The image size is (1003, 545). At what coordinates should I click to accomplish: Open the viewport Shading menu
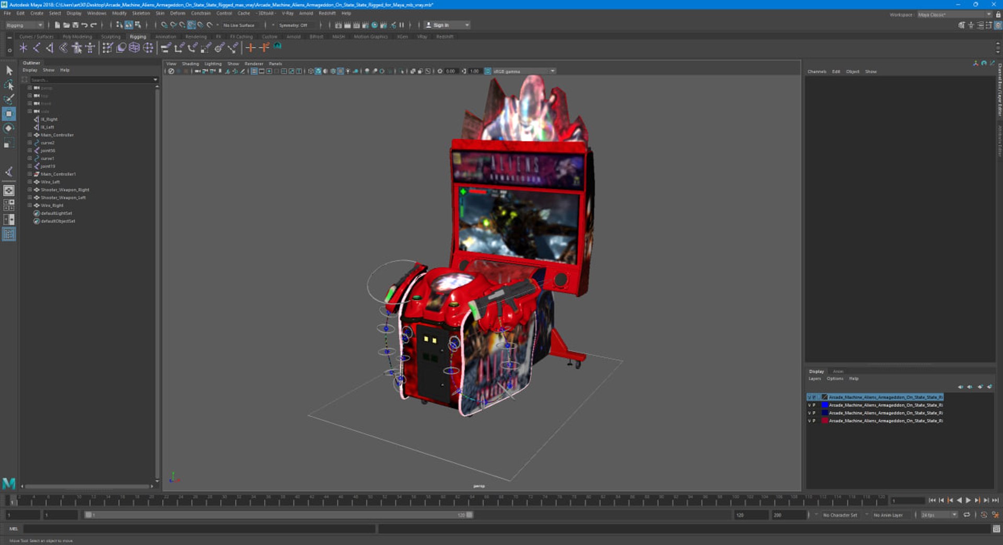(x=190, y=64)
